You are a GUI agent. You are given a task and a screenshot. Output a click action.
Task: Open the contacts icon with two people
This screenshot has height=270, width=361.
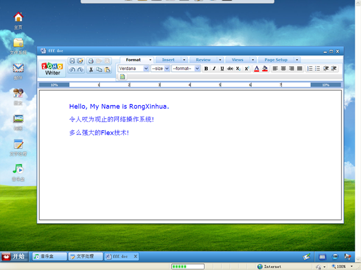coord(18,97)
